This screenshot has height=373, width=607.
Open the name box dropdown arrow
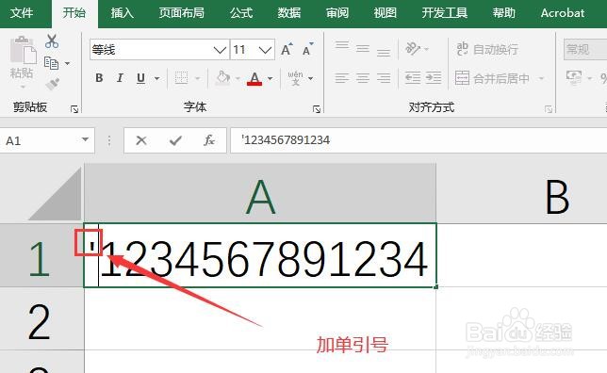tap(85, 139)
